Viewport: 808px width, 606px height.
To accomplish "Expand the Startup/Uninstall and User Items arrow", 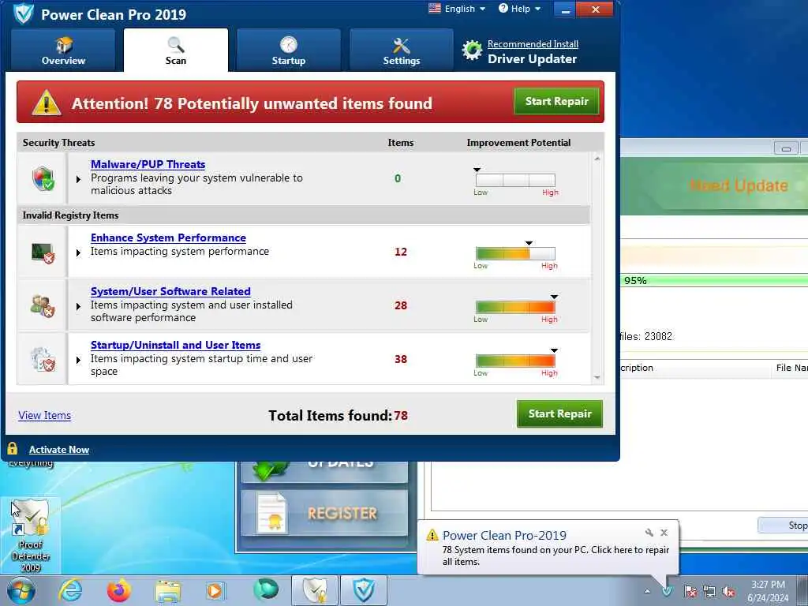I will 78,360.
